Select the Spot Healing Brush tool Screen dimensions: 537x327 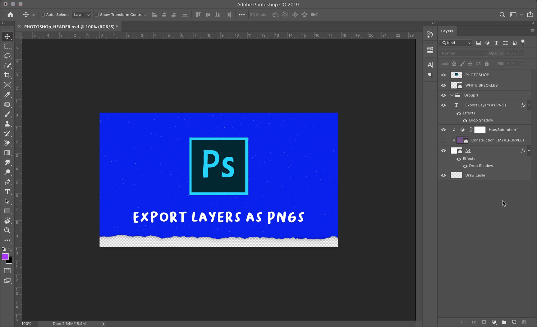(7, 104)
